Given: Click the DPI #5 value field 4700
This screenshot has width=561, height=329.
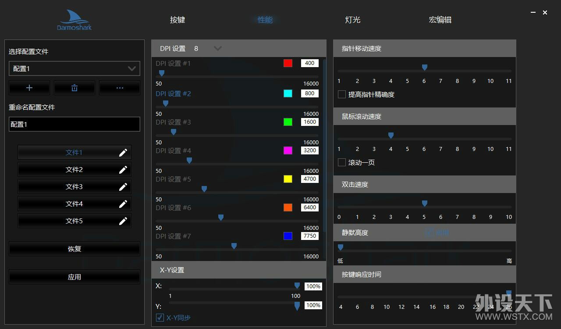Looking at the screenshot, I should click(309, 179).
